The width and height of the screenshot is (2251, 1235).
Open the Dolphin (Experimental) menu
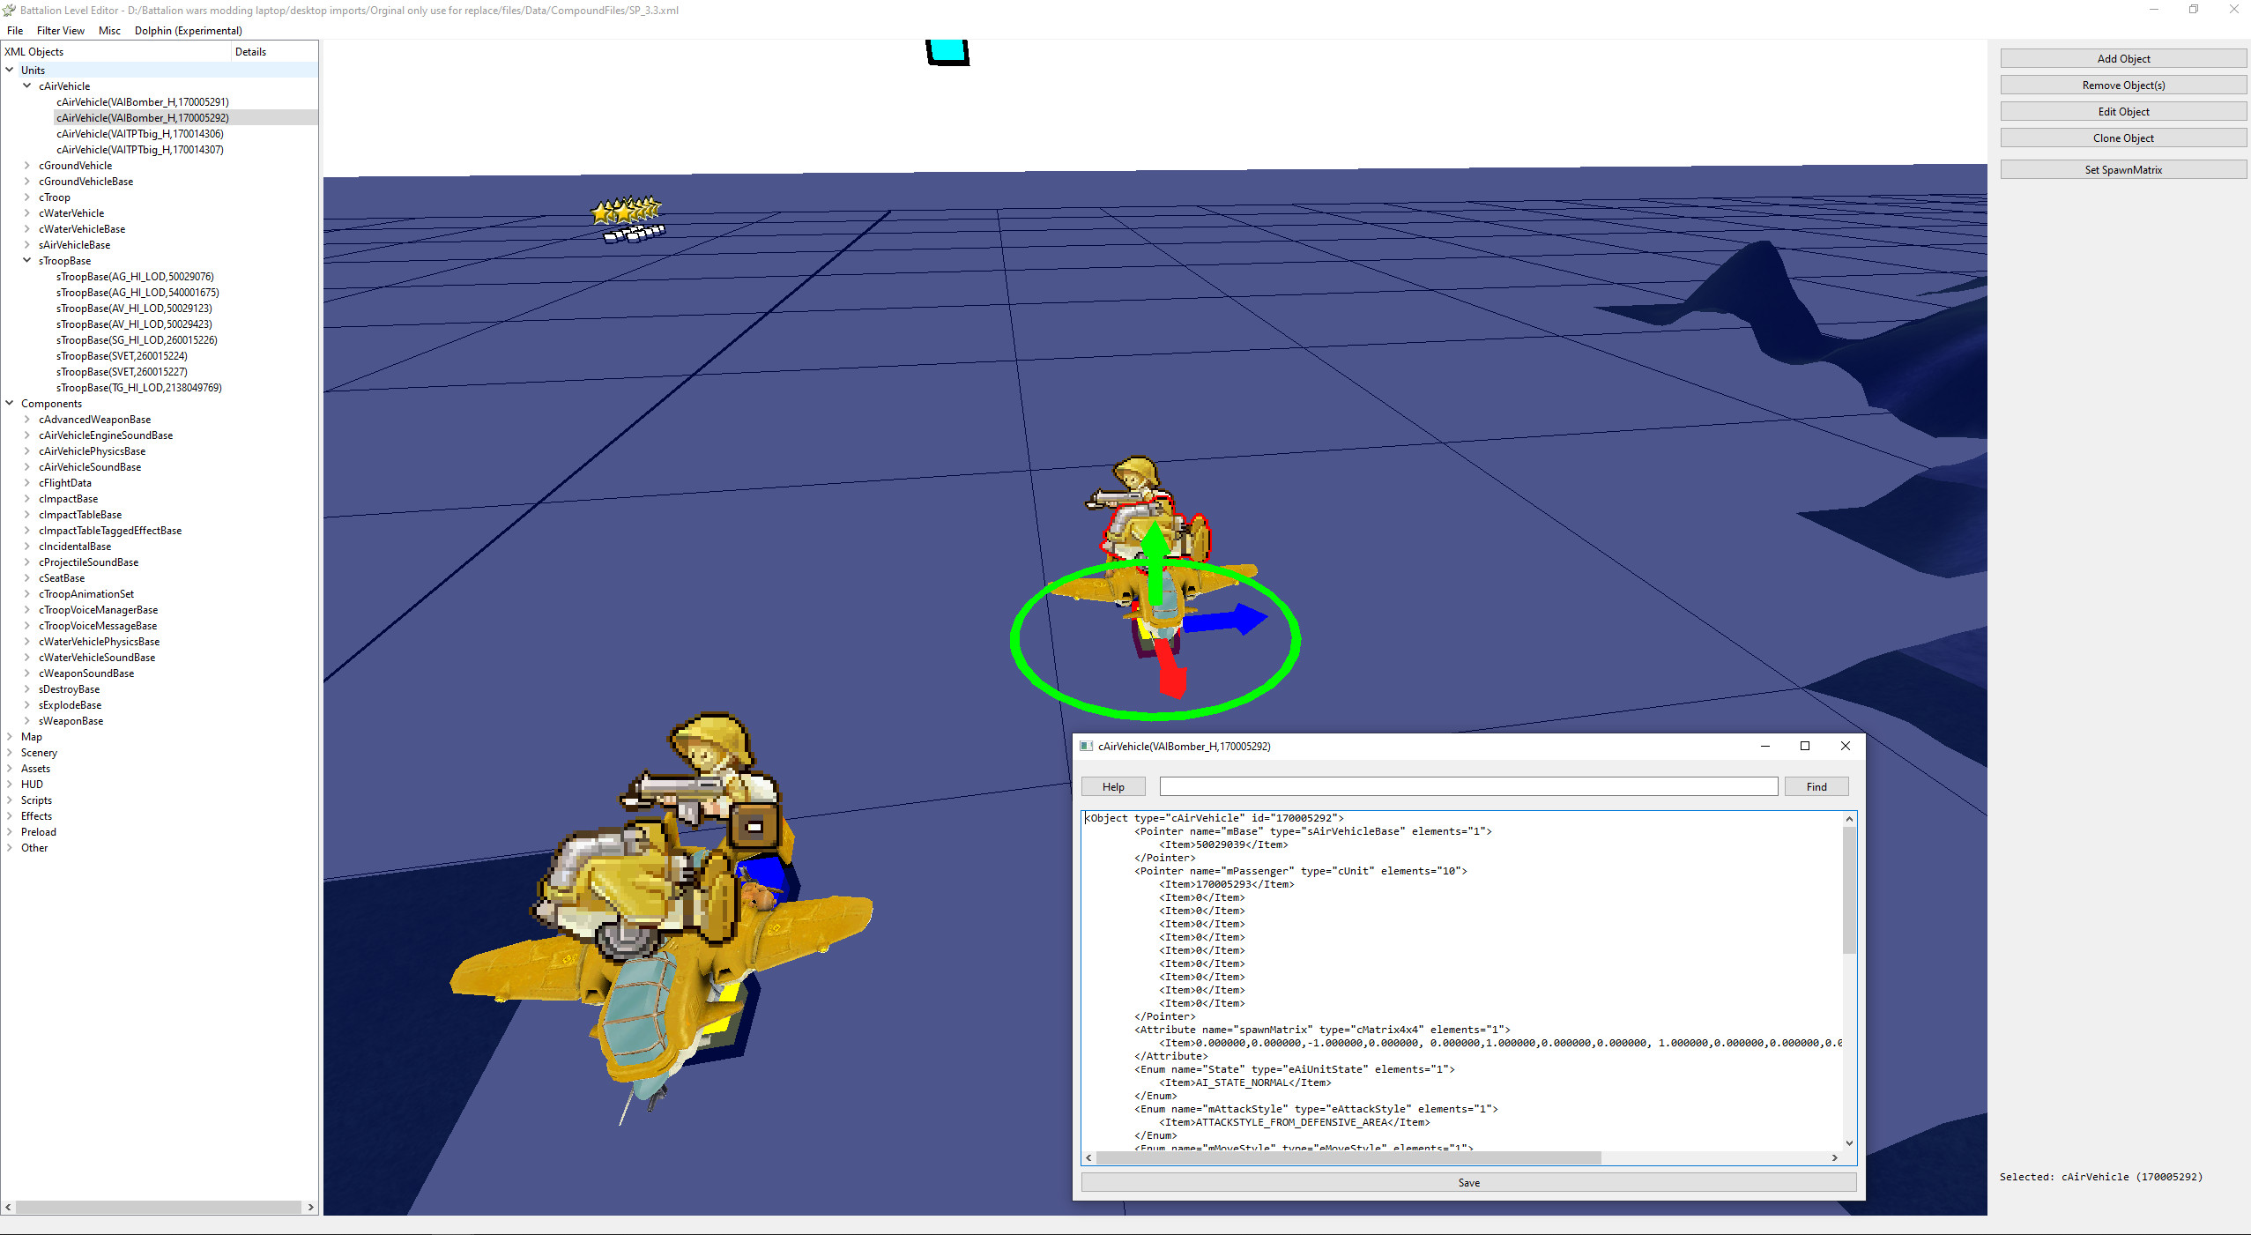pos(188,31)
